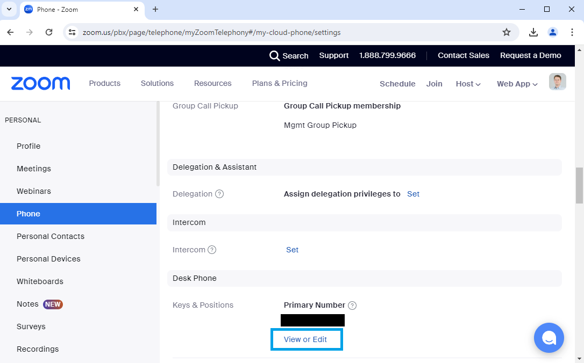Click the Join link

click(x=435, y=84)
